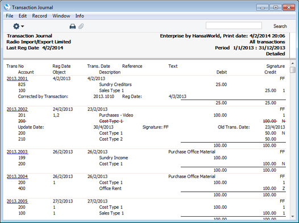Open transaction 2013.2005 link

(17, 201)
